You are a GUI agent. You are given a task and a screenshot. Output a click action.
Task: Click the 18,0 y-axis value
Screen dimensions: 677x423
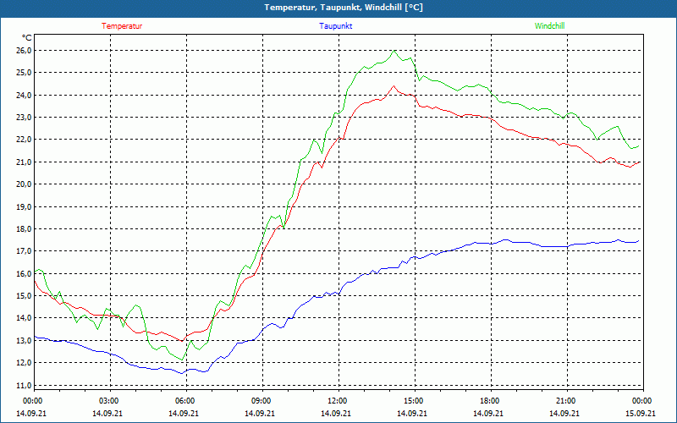(25, 228)
